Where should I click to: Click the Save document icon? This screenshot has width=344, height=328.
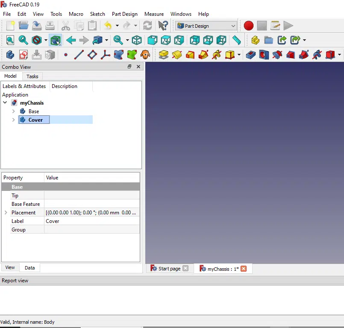[x=37, y=26]
